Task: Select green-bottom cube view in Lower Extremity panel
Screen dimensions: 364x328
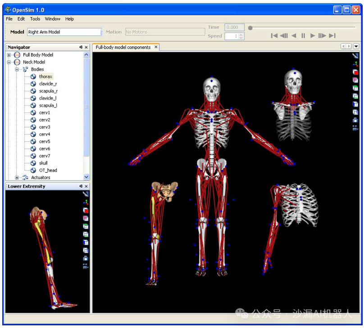Action: pos(86,234)
